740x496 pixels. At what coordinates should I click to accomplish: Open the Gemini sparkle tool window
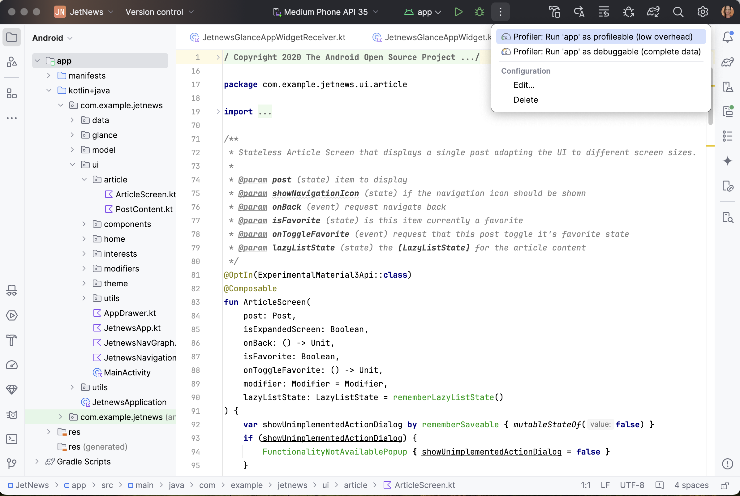[727, 161]
